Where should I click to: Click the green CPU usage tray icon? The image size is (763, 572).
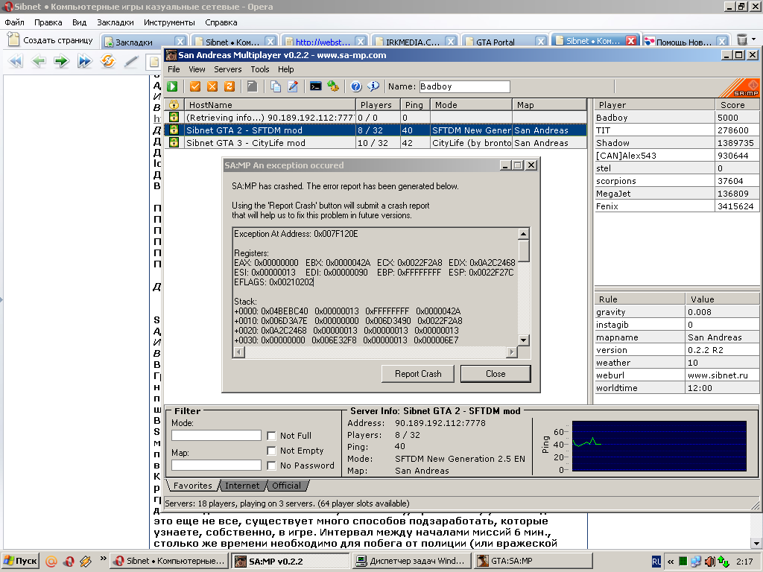pos(683,562)
